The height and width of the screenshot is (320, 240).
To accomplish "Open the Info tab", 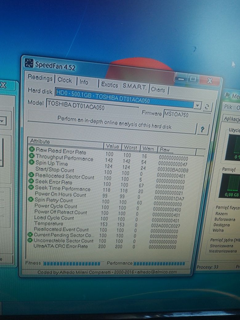I will [x=84, y=82].
